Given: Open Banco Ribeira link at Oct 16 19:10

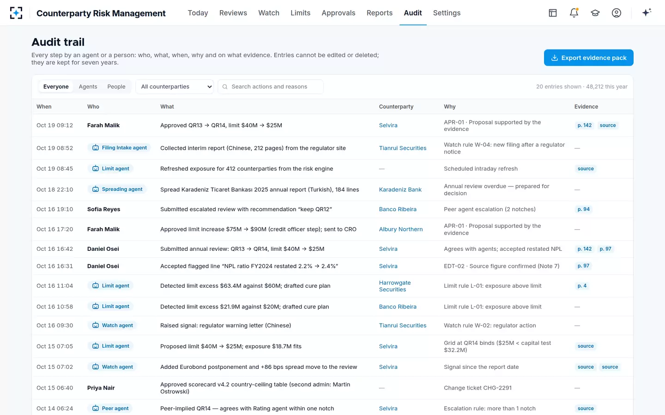Looking at the screenshot, I should (x=398, y=209).
